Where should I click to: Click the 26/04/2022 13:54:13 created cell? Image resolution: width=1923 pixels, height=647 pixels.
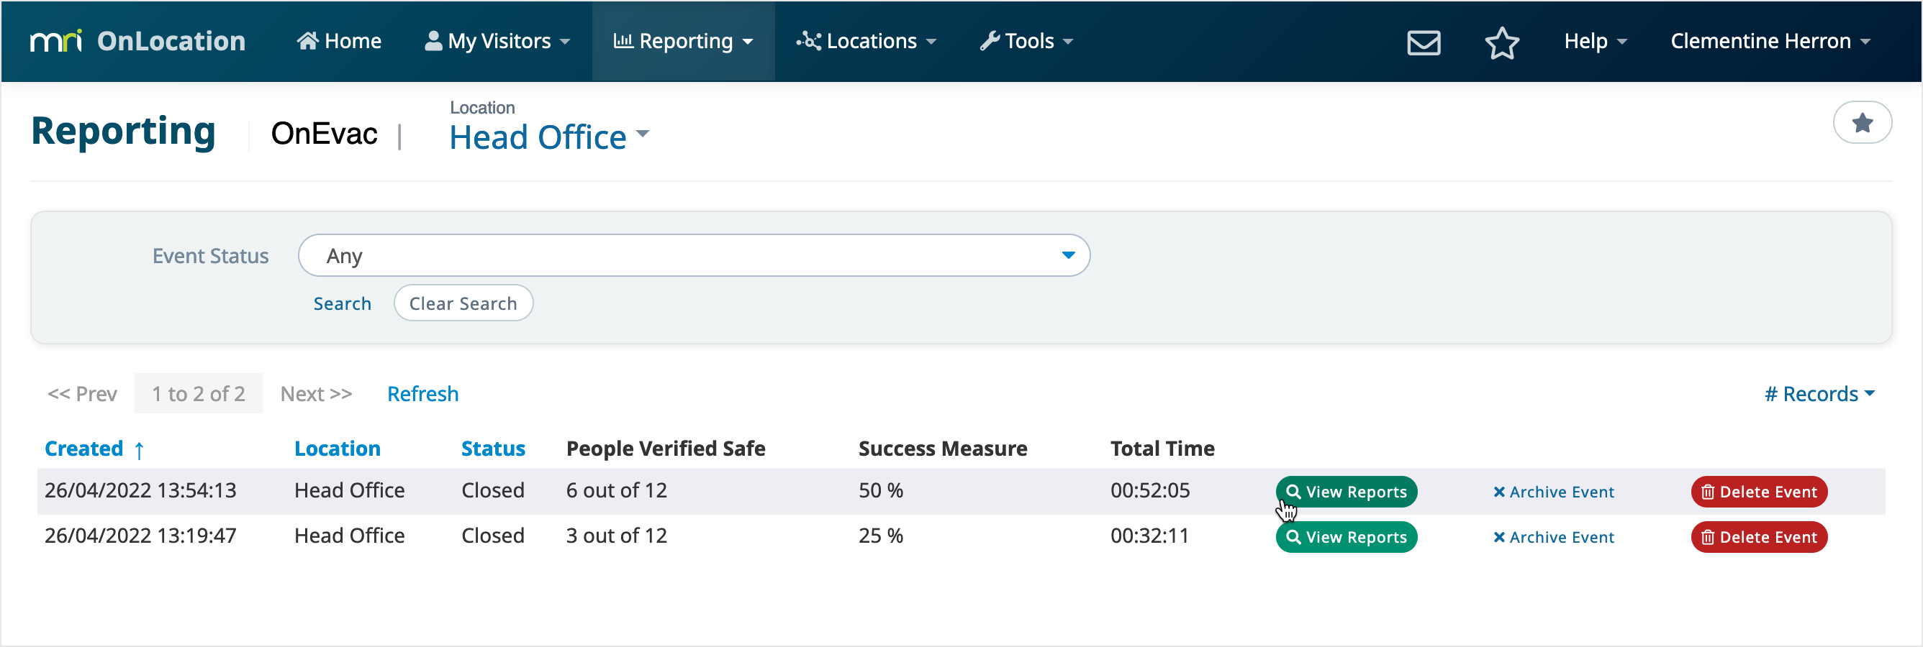pyautogui.click(x=140, y=490)
